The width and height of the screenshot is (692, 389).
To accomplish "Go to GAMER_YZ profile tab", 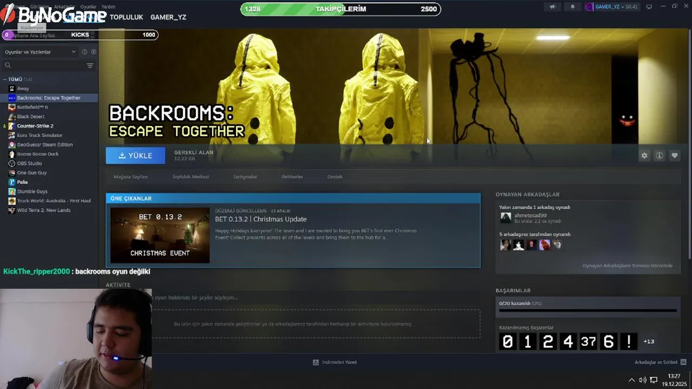I will pos(168,17).
